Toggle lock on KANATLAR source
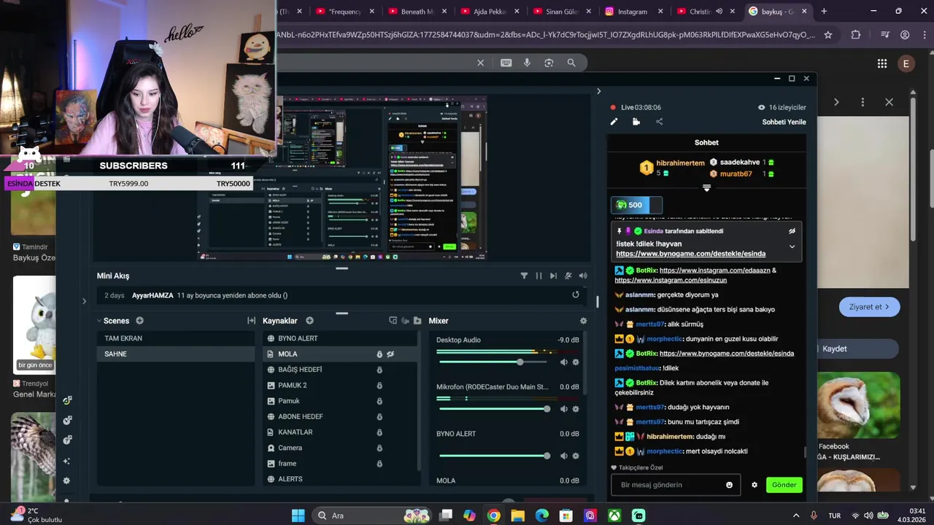934x525 pixels. click(x=379, y=432)
